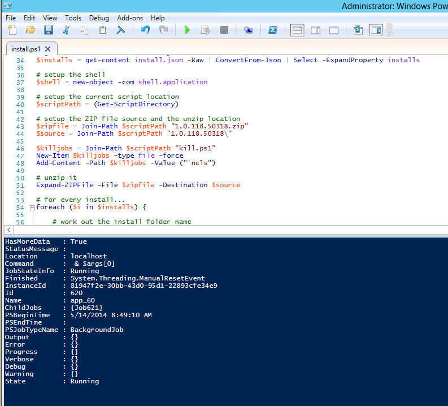Click Add-Content command on line 48
Viewport: 448px width, 406px height.
point(59,163)
